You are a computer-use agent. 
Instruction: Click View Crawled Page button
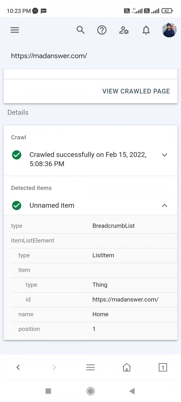136,91
